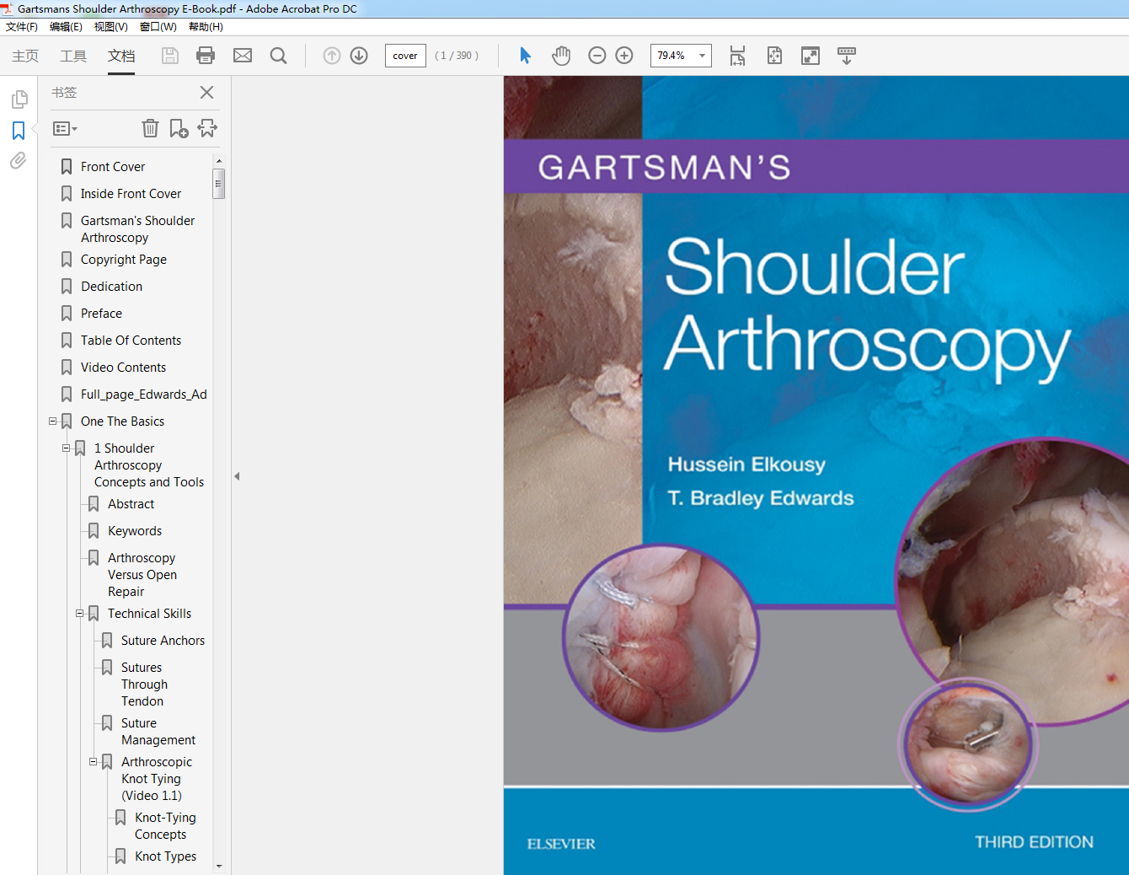1129x875 pixels.
Task: Go to next page arrow
Action: [359, 56]
